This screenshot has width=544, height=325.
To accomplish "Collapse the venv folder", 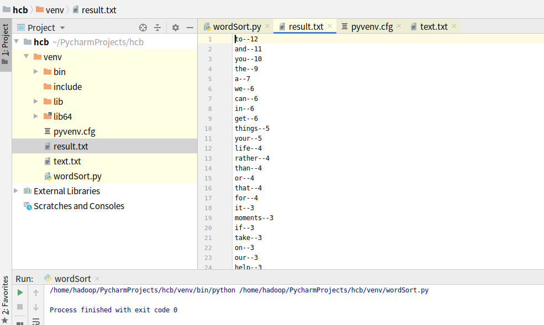I will coord(26,57).
